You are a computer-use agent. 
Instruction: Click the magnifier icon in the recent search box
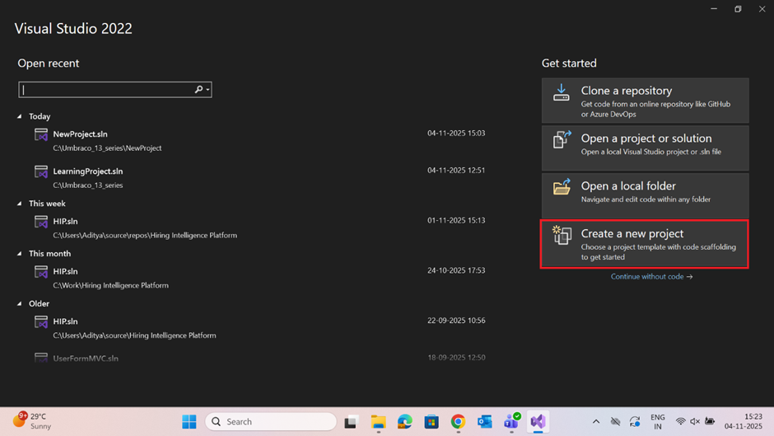(x=198, y=90)
